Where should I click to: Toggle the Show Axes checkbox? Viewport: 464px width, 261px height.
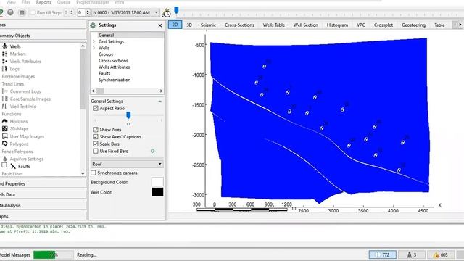coord(95,130)
